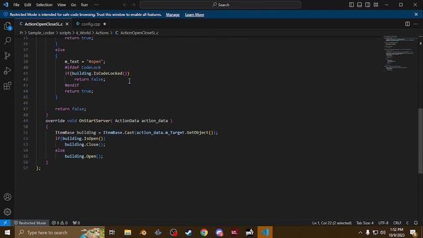Open the Selection menu
Viewport: 423px width, 238px height.
click(x=44, y=5)
